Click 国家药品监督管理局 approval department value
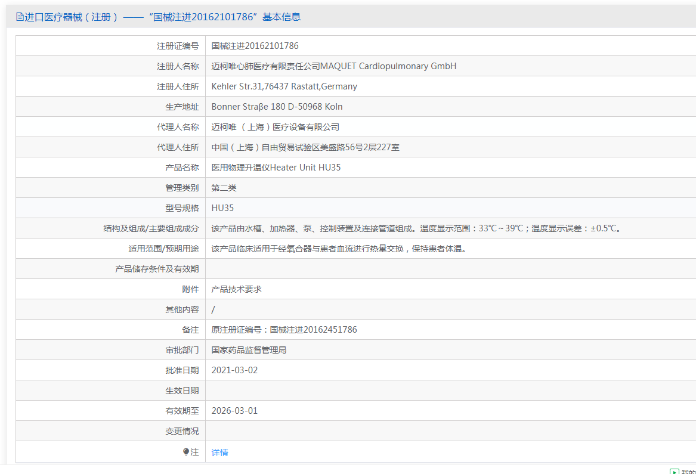 coord(249,350)
